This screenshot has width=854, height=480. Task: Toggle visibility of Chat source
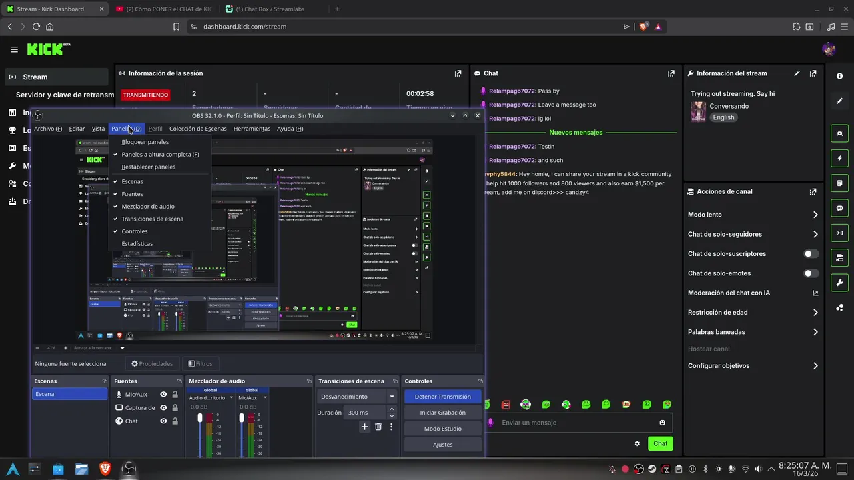[x=163, y=421]
